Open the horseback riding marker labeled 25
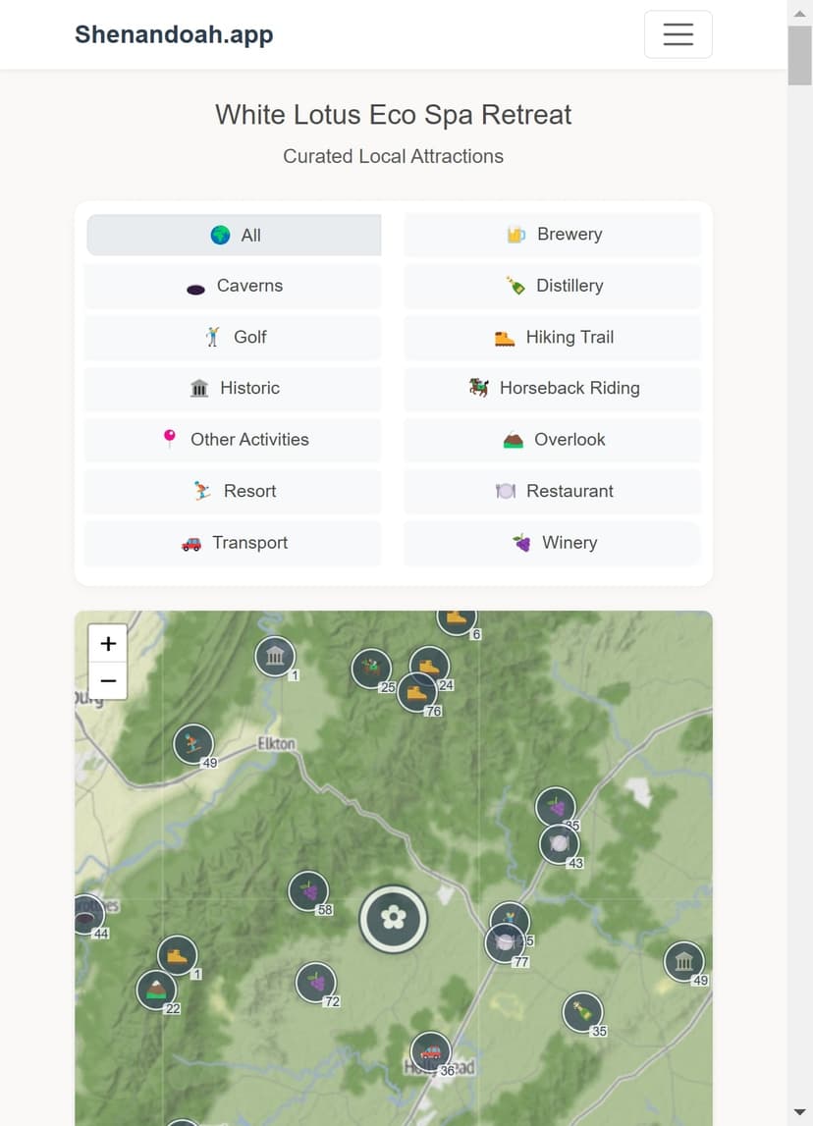 pos(371,669)
